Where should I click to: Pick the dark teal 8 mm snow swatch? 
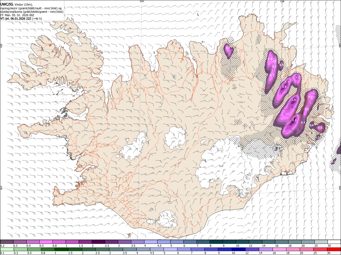pos(216,242)
